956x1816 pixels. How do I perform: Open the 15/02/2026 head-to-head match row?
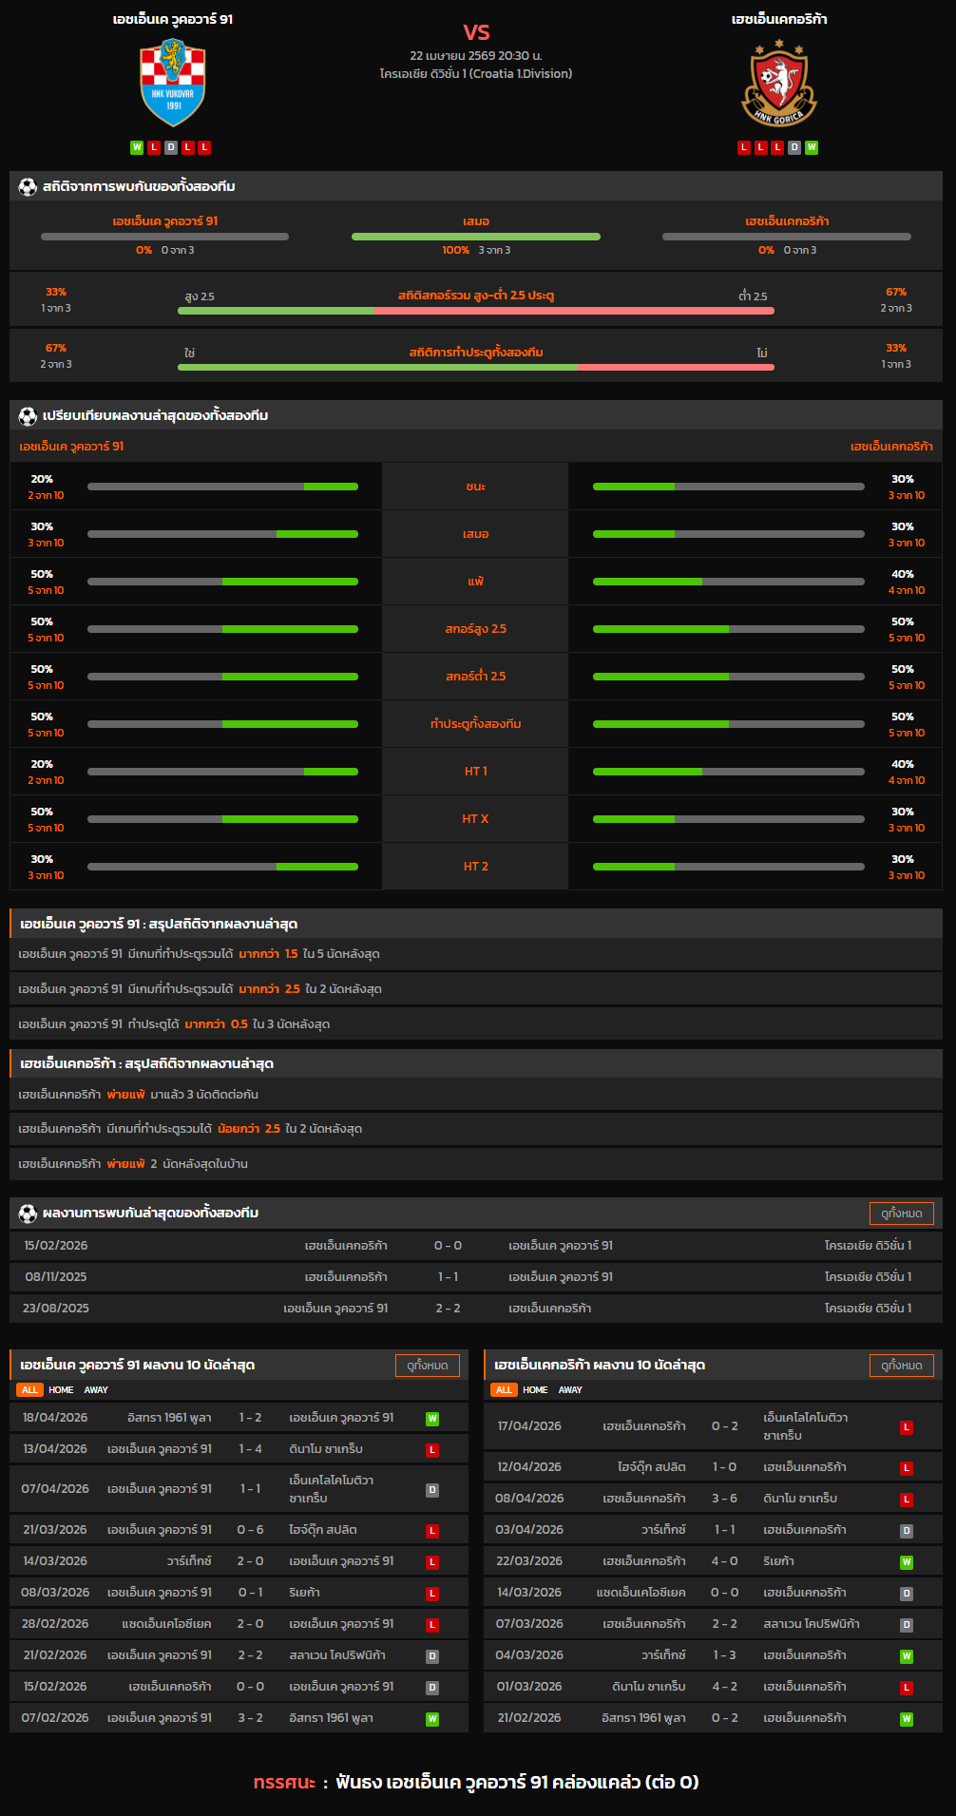point(475,1246)
